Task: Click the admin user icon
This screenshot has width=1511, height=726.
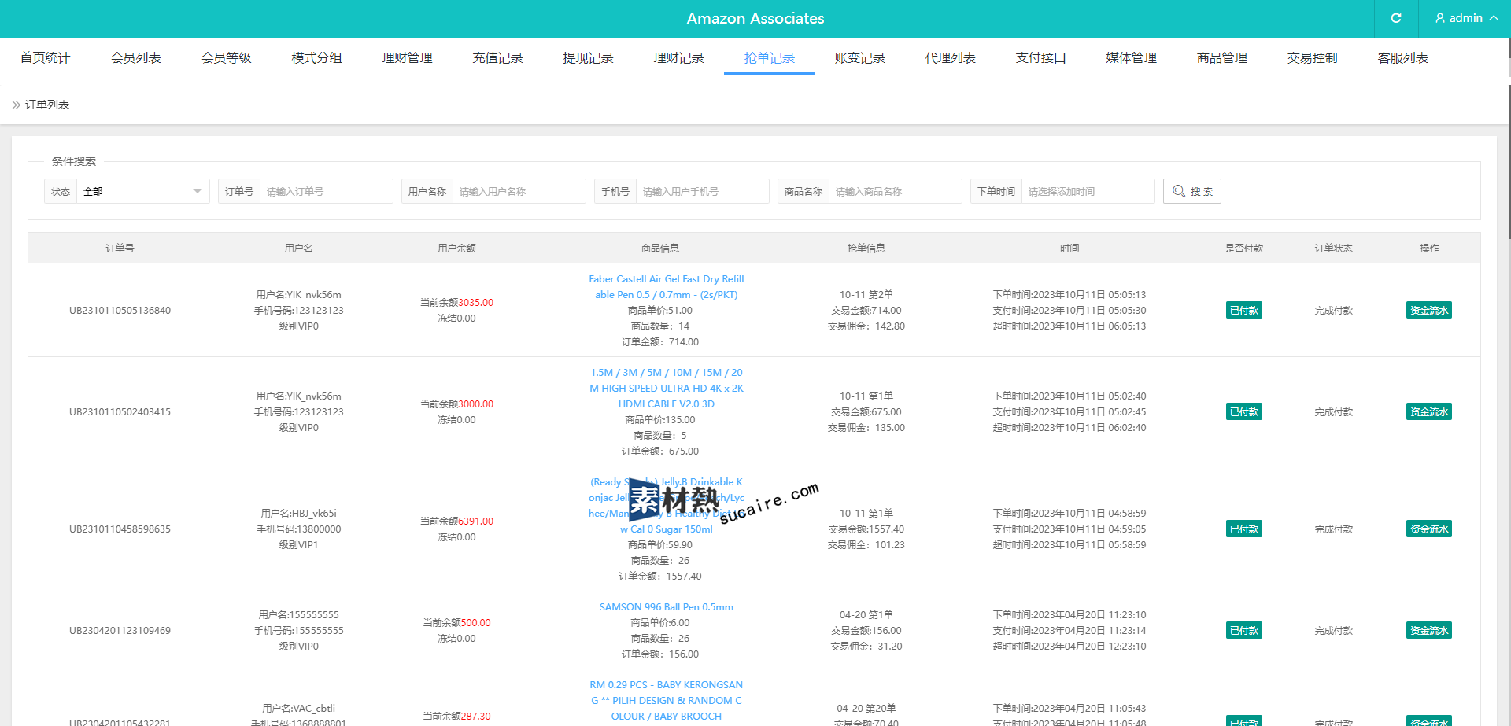Action: 1440,18
